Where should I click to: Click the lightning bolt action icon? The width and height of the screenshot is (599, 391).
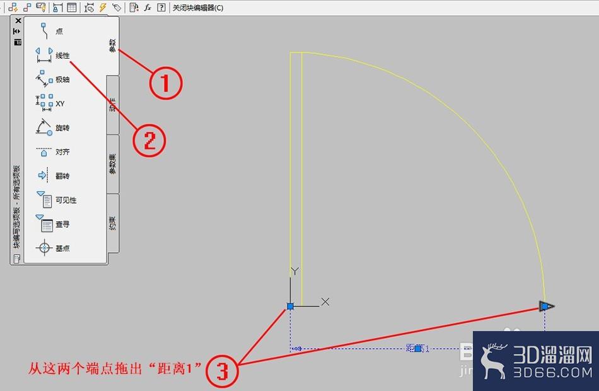103,8
